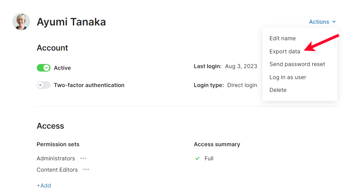Viewport: 357px width, 193px height.
Task: Select the Content Editors permission set
Action: 57,170
